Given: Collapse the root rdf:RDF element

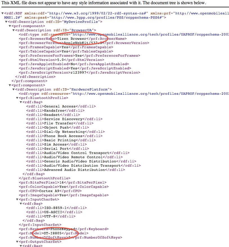Looking at the screenshot, I should 3,13.
